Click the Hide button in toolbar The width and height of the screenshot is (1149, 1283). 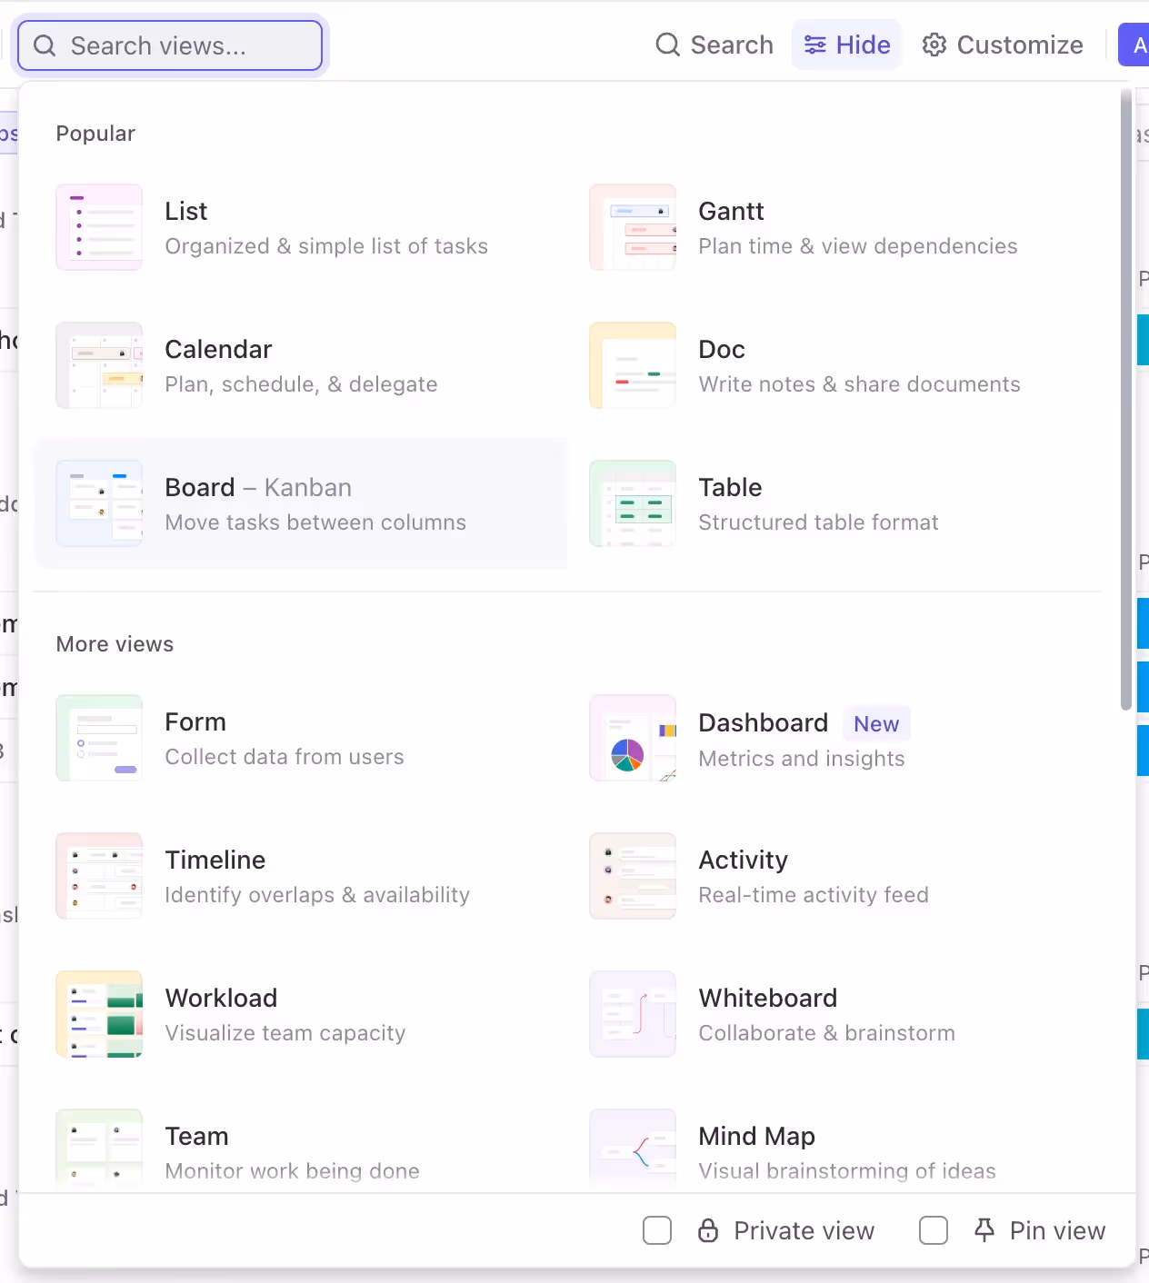[847, 45]
